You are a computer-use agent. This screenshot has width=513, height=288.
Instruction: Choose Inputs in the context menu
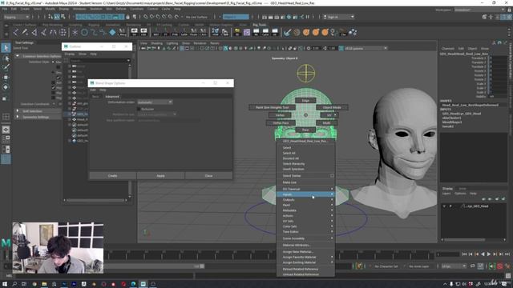point(305,194)
